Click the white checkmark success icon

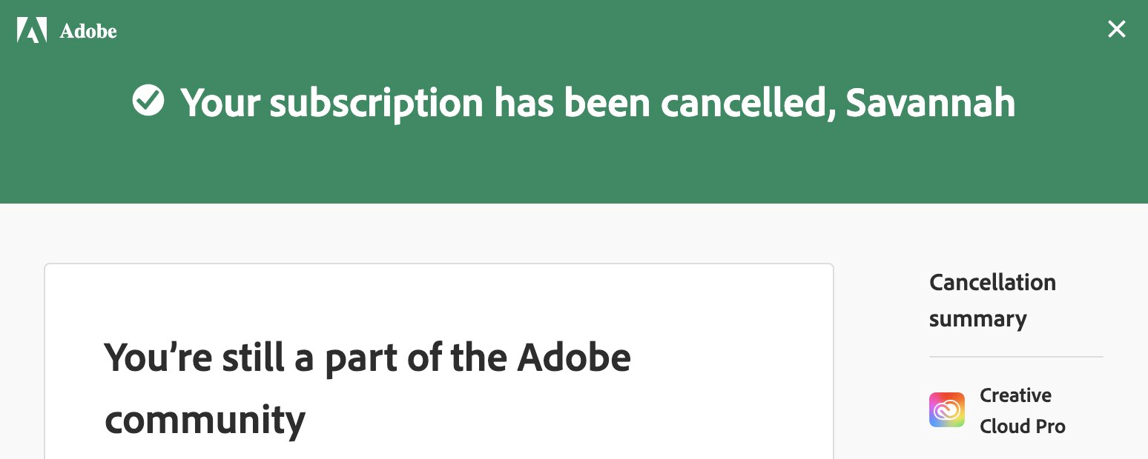click(148, 101)
